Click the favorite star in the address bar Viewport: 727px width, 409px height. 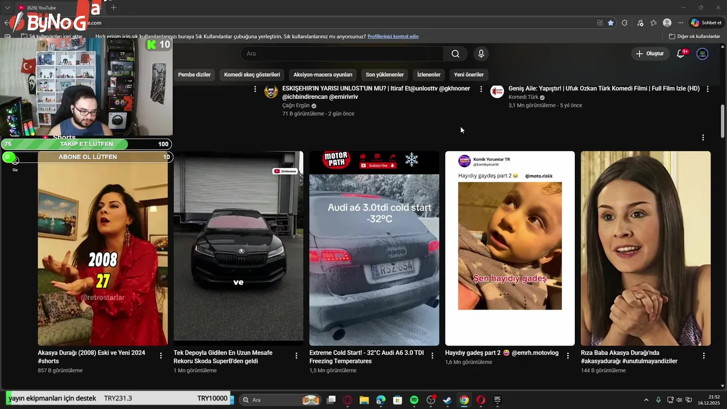pos(611,23)
